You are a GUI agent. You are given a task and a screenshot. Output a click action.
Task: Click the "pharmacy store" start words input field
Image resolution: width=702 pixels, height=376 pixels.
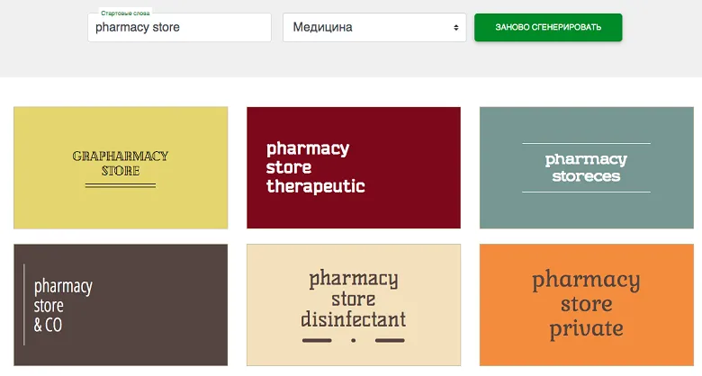178,28
